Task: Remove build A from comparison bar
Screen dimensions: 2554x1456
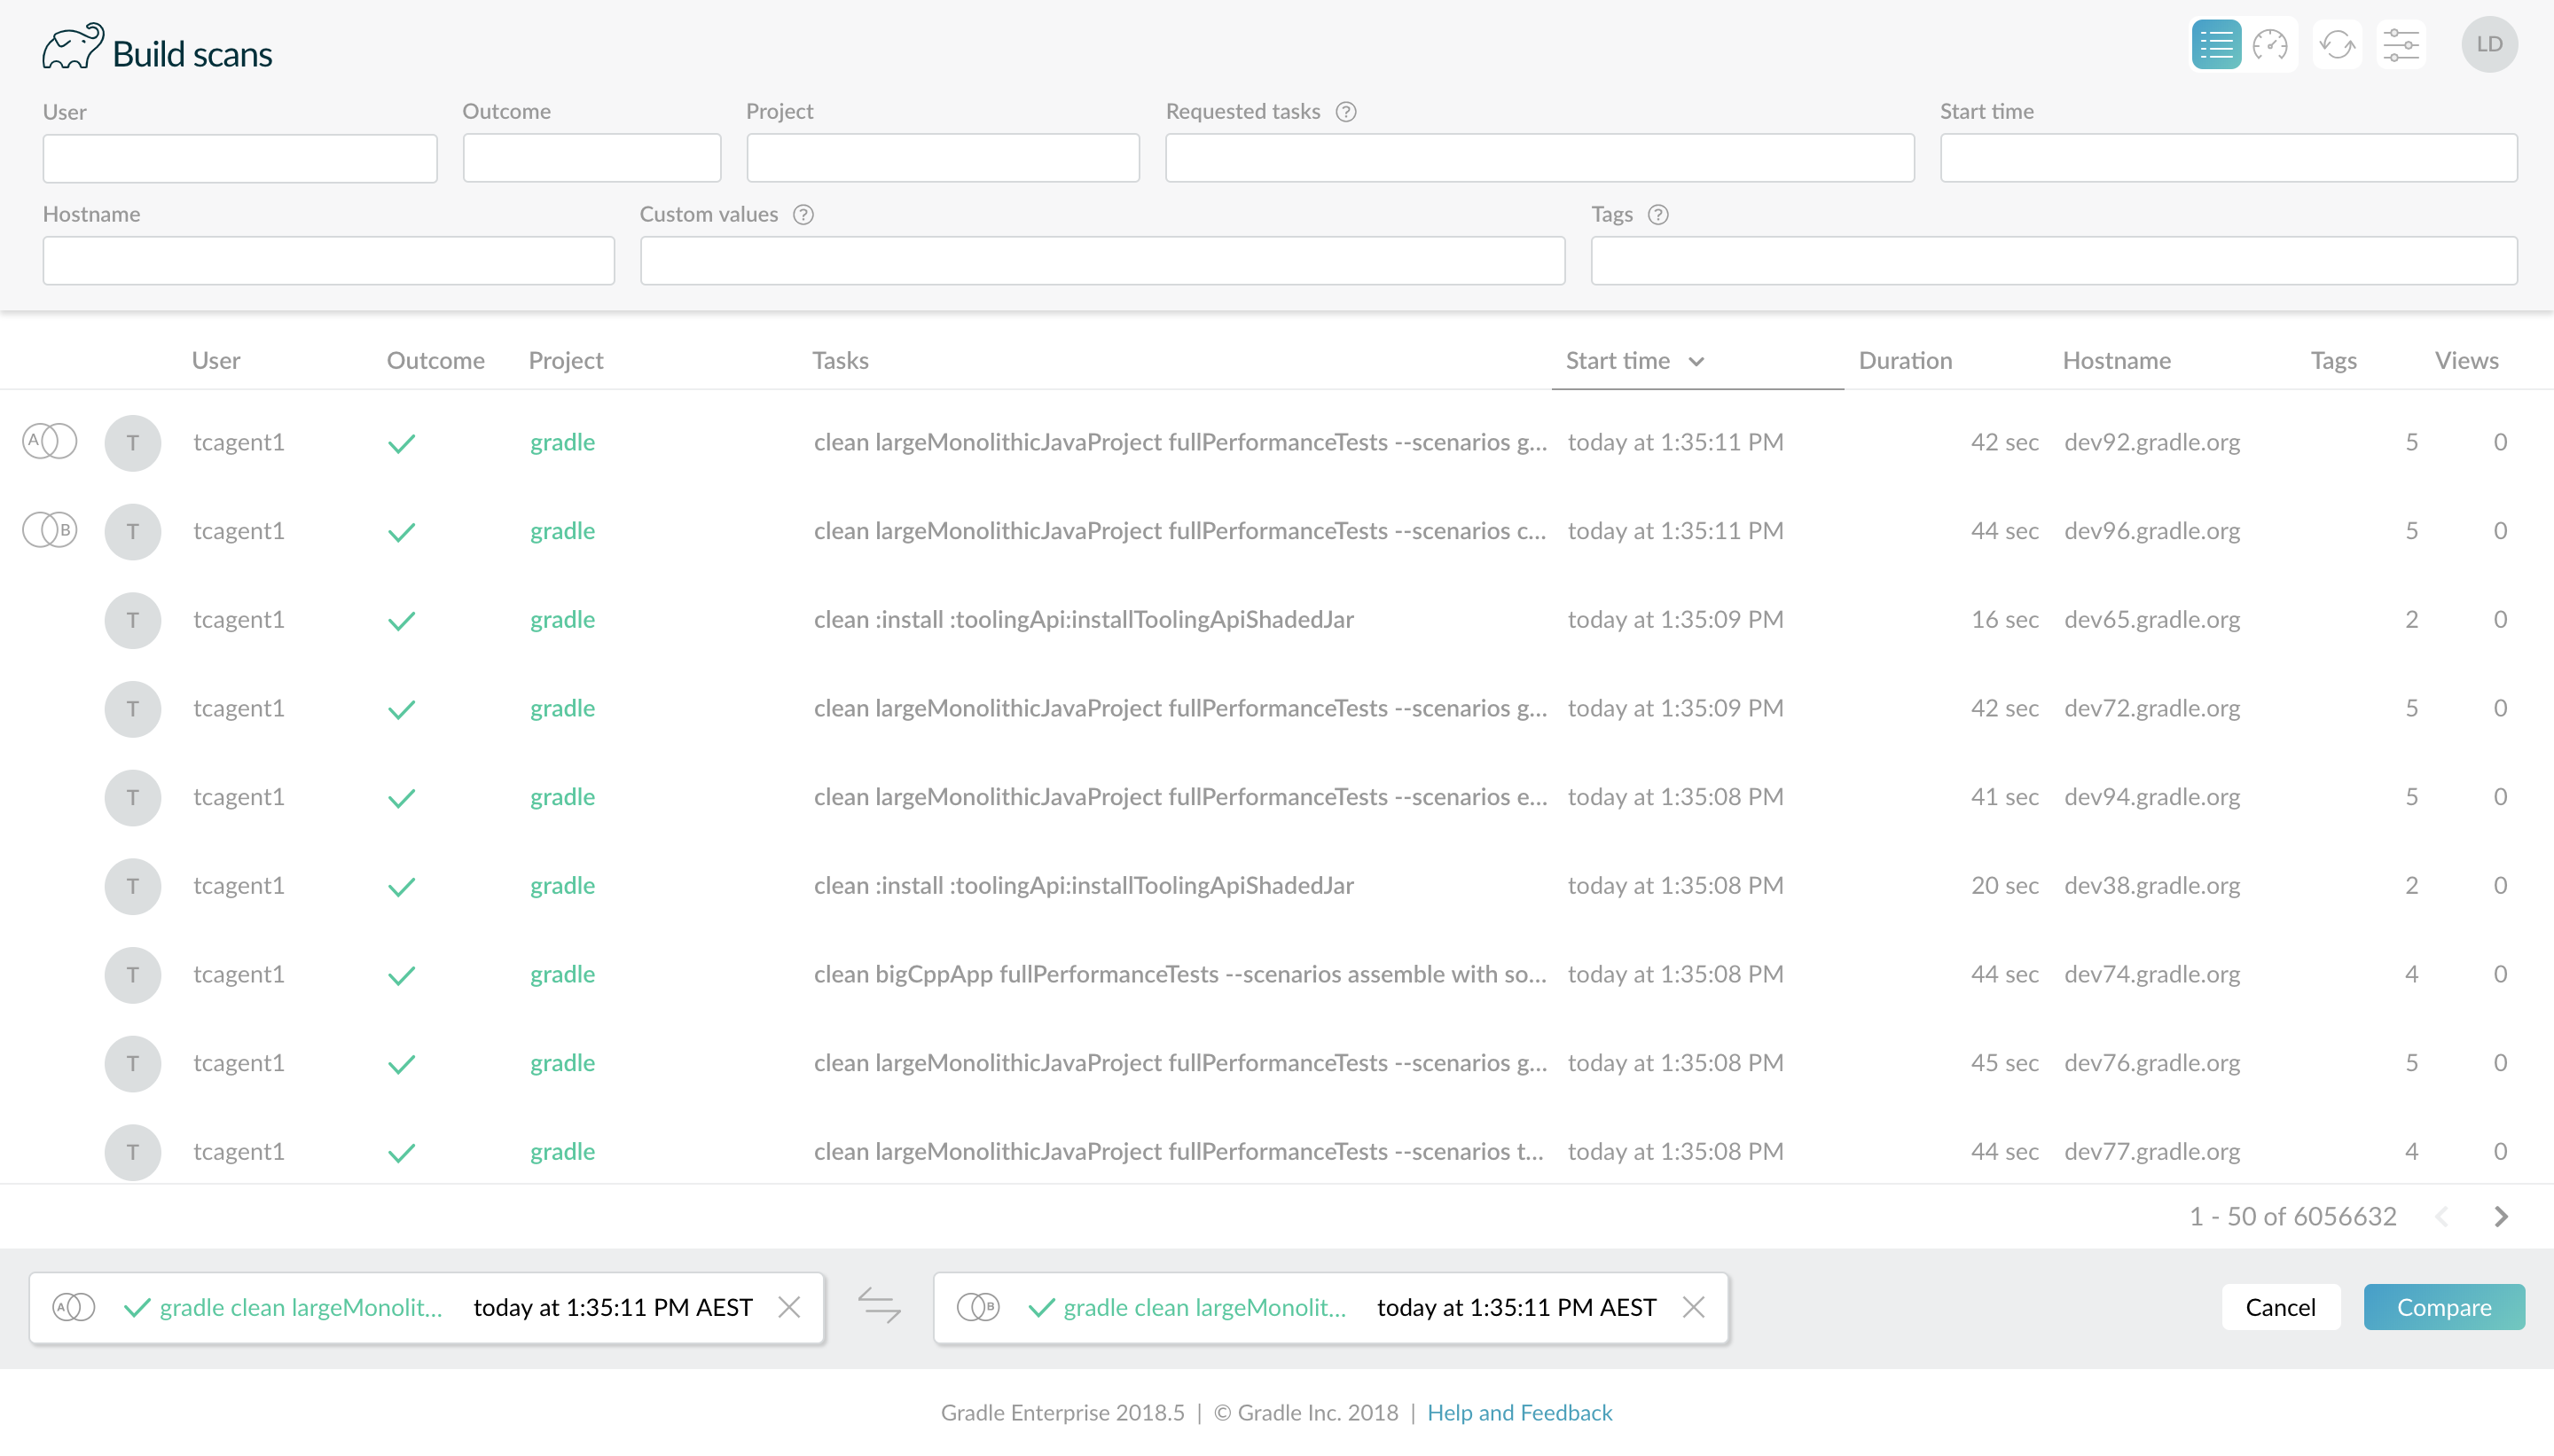Action: coord(789,1307)
